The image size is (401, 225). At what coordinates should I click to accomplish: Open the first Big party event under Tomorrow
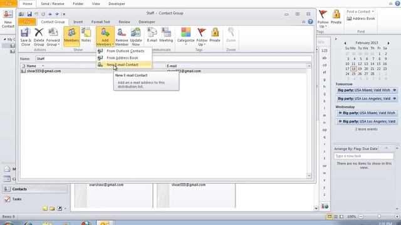click(x=367, y=90)
